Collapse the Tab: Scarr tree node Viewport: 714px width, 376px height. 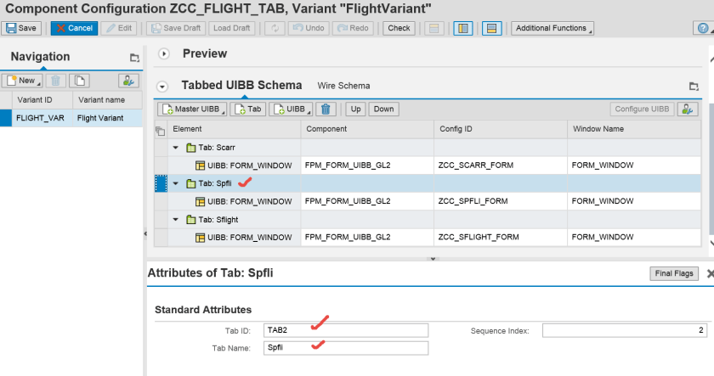(176, 148)
